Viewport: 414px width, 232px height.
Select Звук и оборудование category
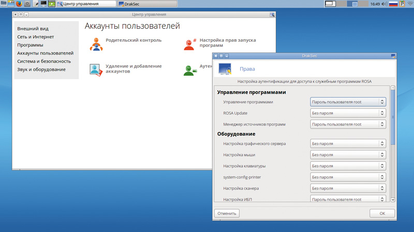click(x=41, y=70)
